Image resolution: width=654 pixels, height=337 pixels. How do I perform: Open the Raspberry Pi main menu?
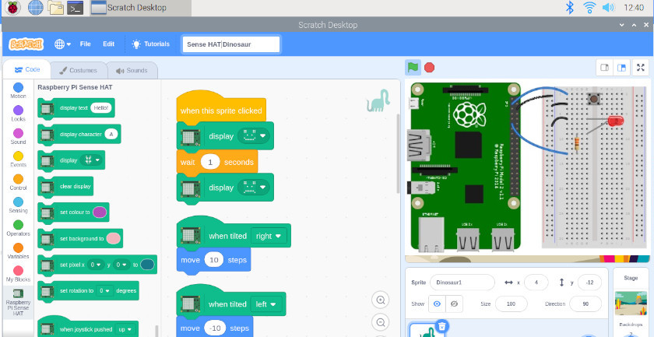pyautogui.click(x=13, y=8)
